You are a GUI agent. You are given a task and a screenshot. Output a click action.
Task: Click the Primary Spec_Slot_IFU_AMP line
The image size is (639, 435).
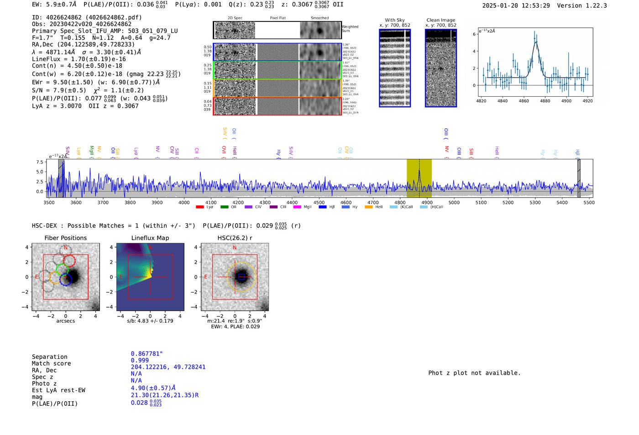[x=105, y=31]
